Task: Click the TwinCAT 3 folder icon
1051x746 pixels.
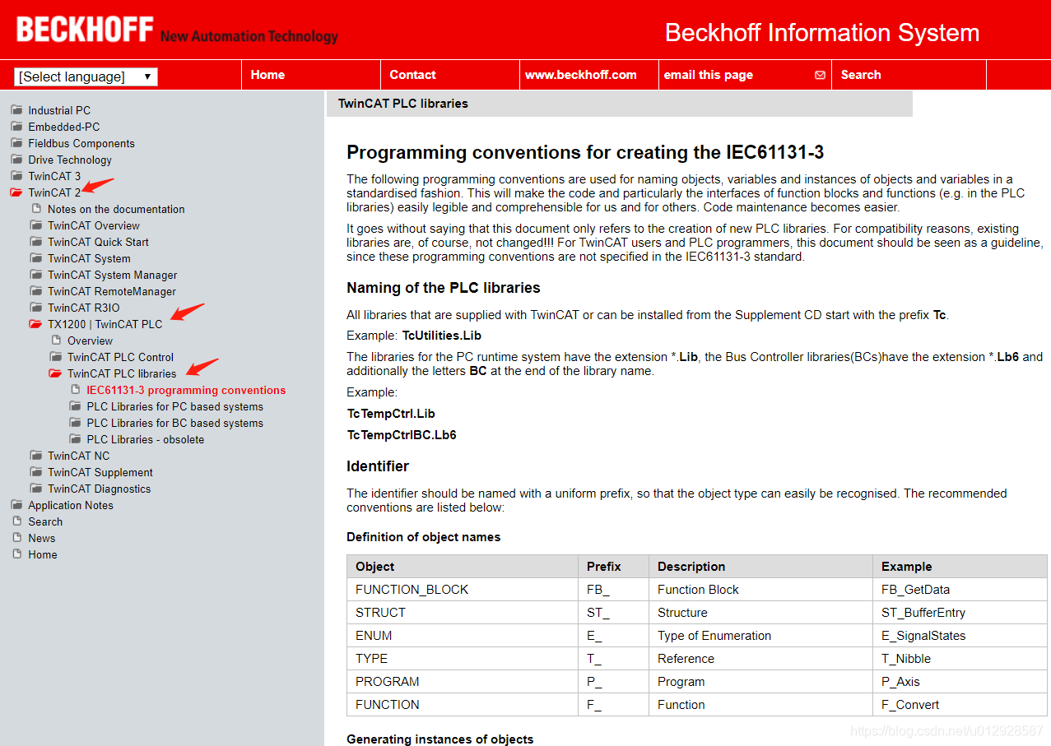Action: (x=16, y=176)
